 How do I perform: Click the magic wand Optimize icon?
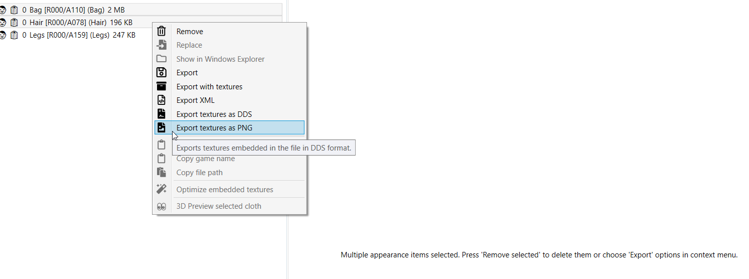pyautogui.click(x=162, y=189)
